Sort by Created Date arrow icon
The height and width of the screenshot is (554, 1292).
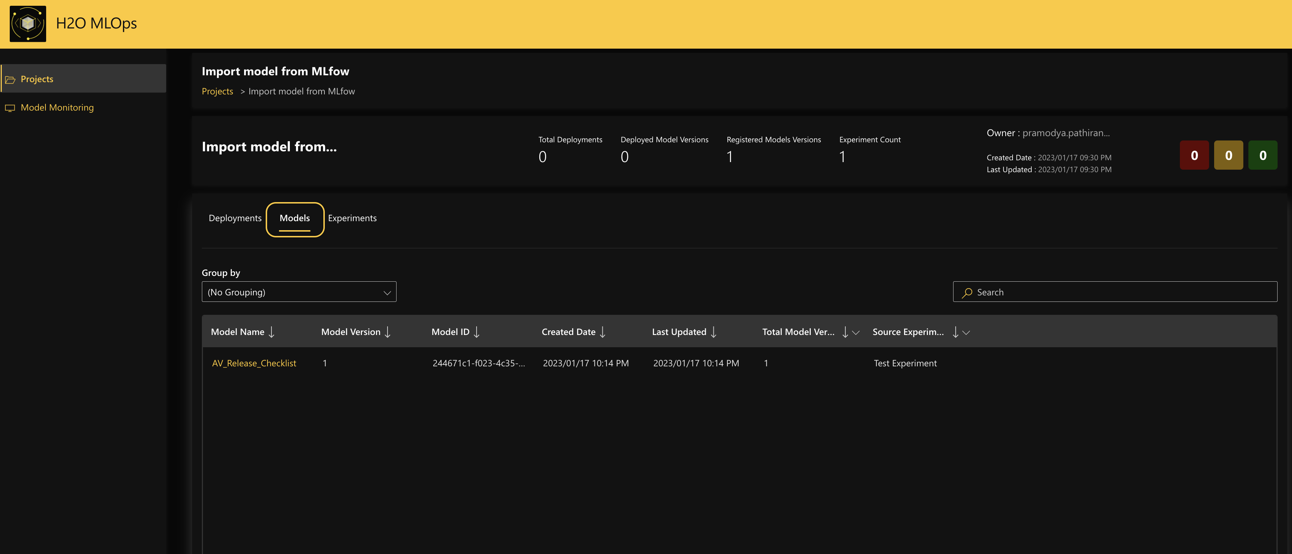pyautogui.click(x=603, y=332)
